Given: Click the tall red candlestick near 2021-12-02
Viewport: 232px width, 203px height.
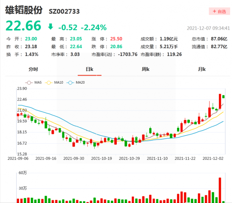Looking at the screenshot, I should (220, 101).
